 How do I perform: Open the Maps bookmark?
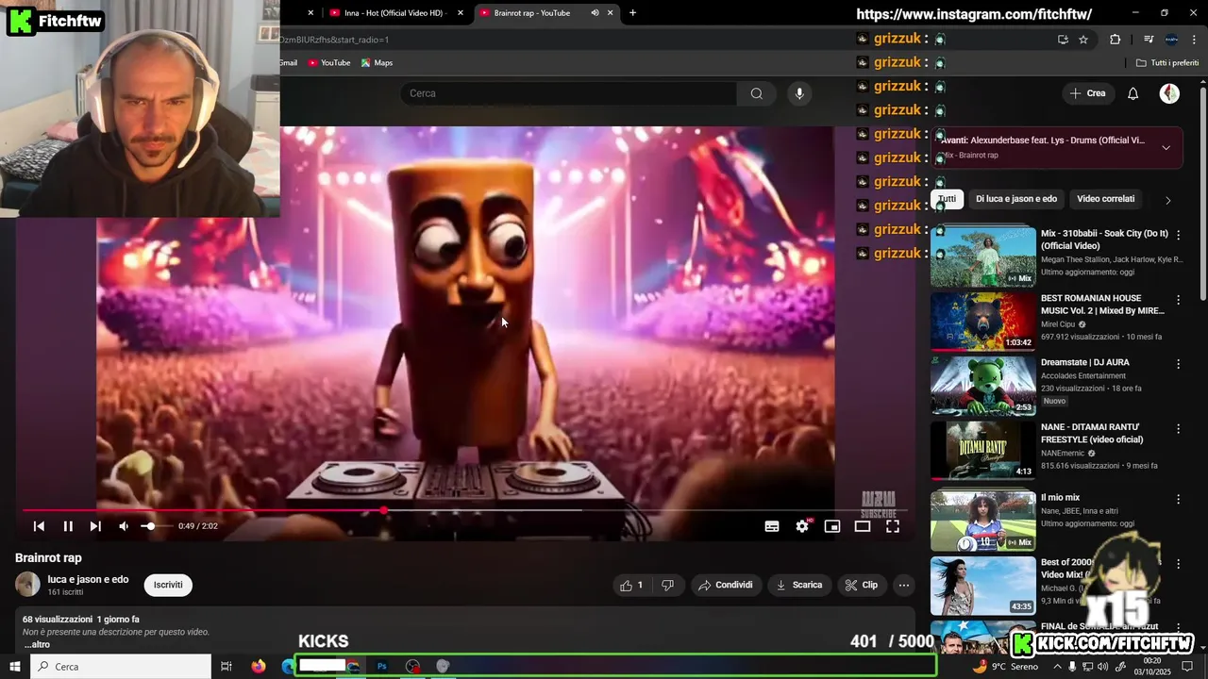(377, 63)
